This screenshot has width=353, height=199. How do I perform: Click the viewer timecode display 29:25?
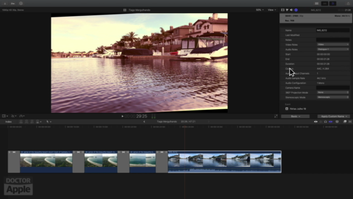click(x=136, y=116)
